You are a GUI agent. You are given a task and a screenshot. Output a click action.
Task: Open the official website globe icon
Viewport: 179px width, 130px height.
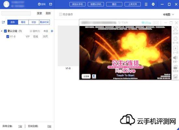pyautogui.click(x=39, y=4)
